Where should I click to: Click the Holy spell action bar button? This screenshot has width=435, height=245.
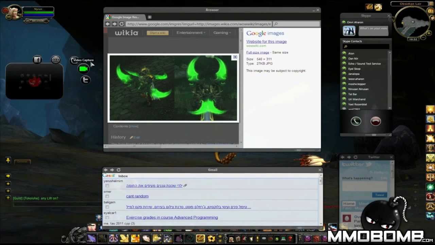(x=91, y=239)
